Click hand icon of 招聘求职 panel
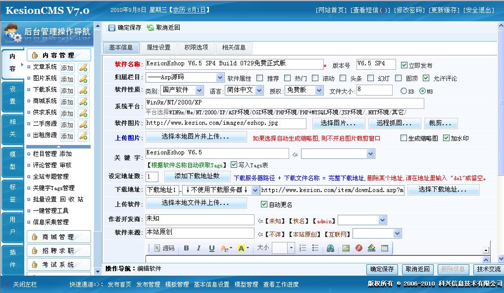The image size is (504, 293). 35,251
